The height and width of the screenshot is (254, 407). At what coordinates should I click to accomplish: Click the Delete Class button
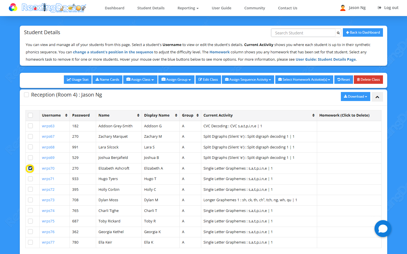pyautogui.click(x=368, y=80)
